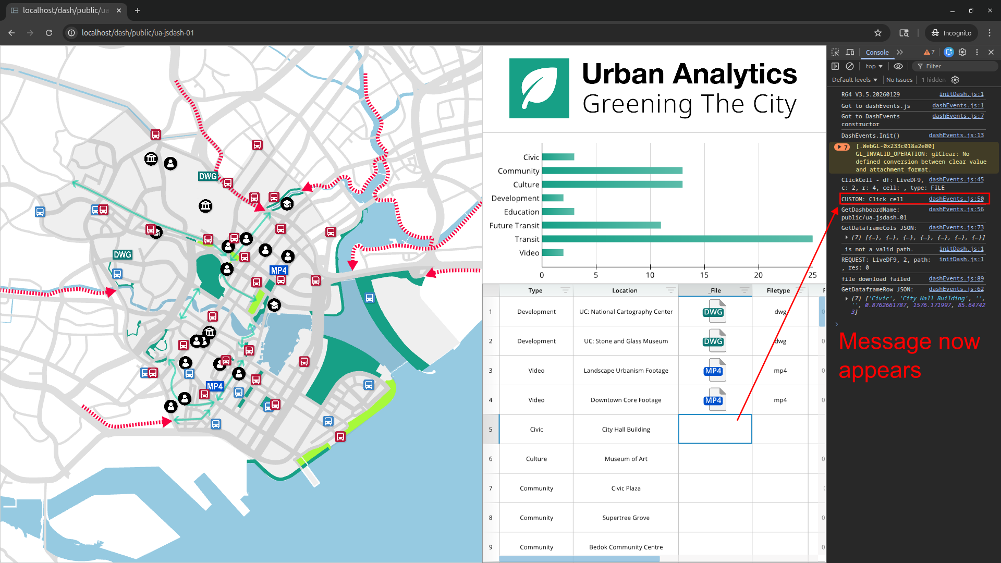Click the DWG file icon in row 1

click(714, 312)
